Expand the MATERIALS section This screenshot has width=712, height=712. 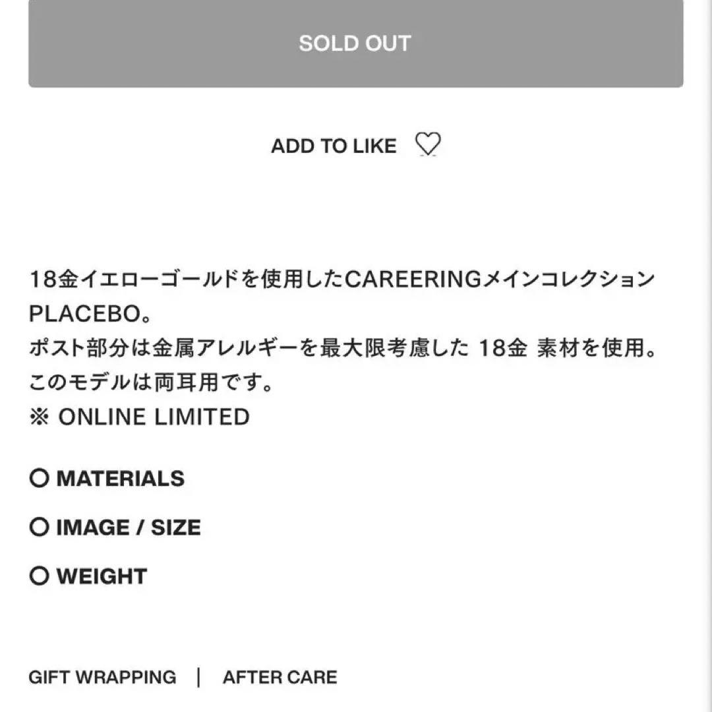(120, 479)
